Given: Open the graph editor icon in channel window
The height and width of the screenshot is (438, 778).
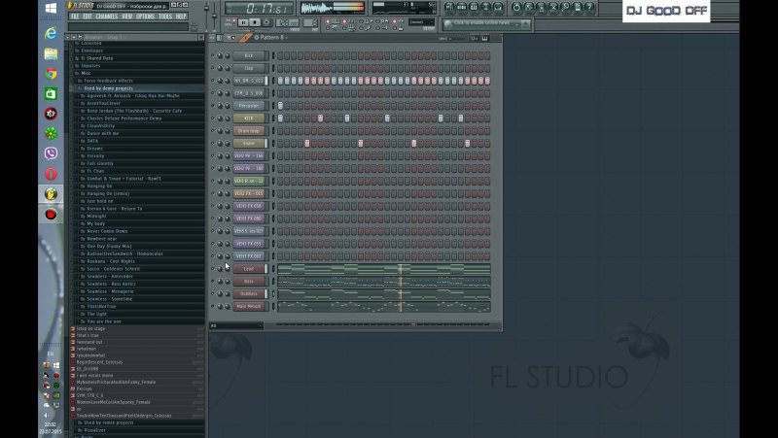Looking at the screenshot, I should 475,38.
